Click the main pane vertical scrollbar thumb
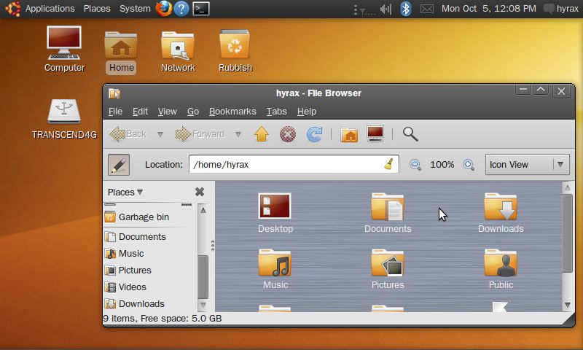This screenshot has height=350, width=583. (568, 233)
